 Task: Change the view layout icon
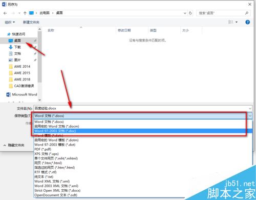pos(230,22)
